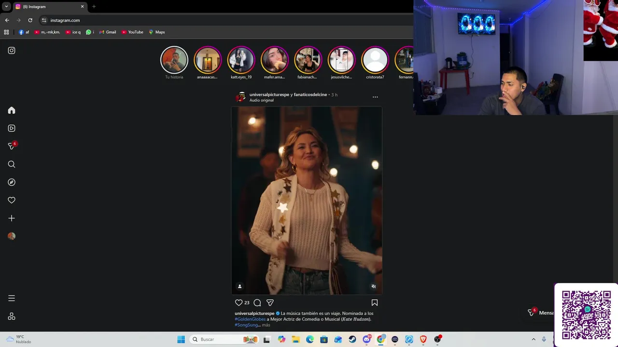This screenshot has width=618, height=347.
Task: Open Search in the Instagram sidebar
Action: pyautogui.click(x=12, y=164)
